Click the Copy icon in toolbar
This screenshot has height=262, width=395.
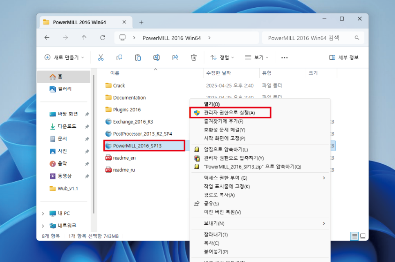click(x=119, y=58)
